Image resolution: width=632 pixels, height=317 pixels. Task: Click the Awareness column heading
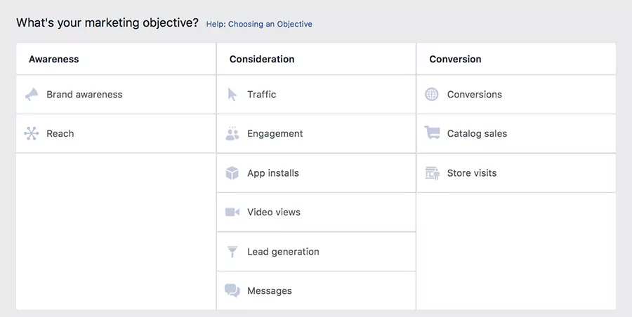(53, 59)
